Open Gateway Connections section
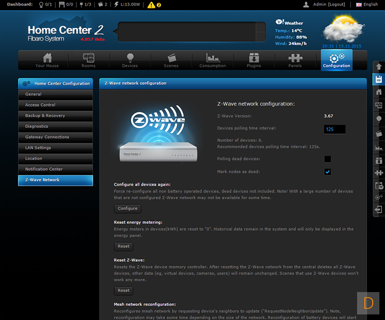This screenshot has width=385, height=320. (55, 137)
